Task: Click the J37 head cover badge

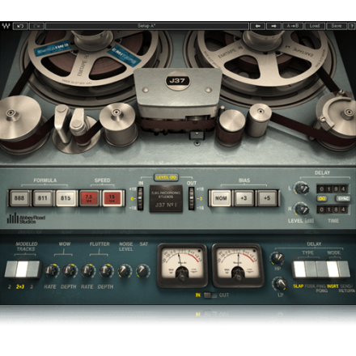Action: point(177,81)
